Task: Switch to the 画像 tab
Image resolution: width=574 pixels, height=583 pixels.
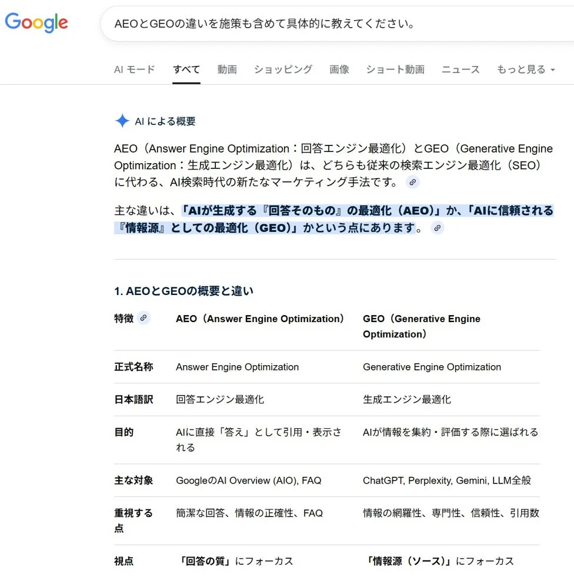Action: click(339, 69)
